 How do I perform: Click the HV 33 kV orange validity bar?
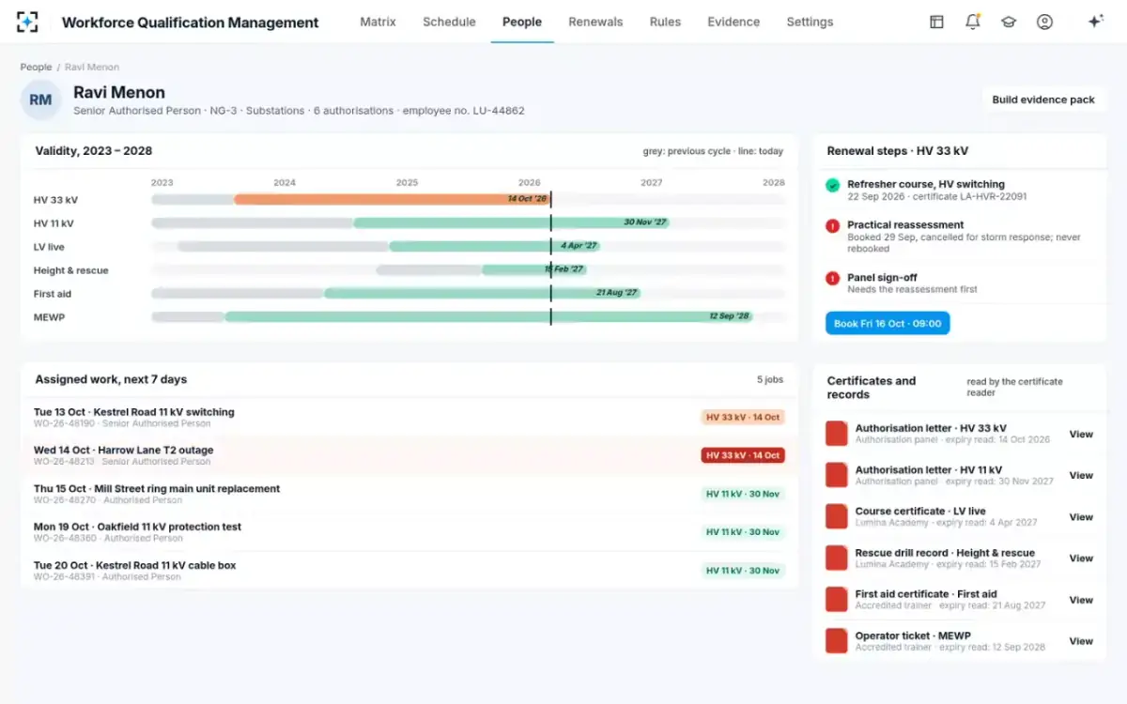pyautogui.click(x=392, y=199)
